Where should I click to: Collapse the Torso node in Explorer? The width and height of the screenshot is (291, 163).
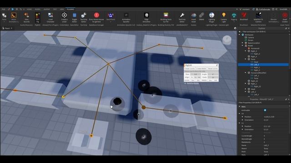246,59
